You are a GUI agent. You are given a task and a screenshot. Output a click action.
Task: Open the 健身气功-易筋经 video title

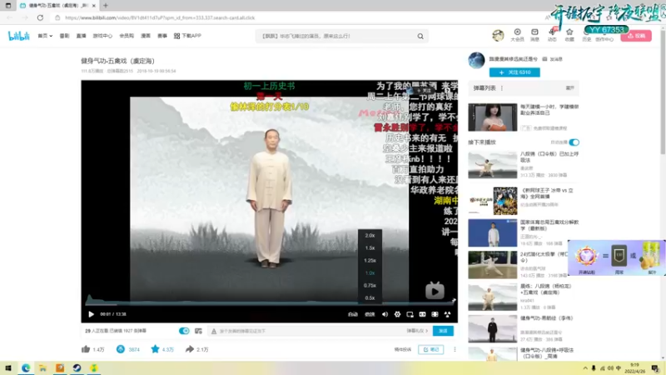click(x=547, y=318)
